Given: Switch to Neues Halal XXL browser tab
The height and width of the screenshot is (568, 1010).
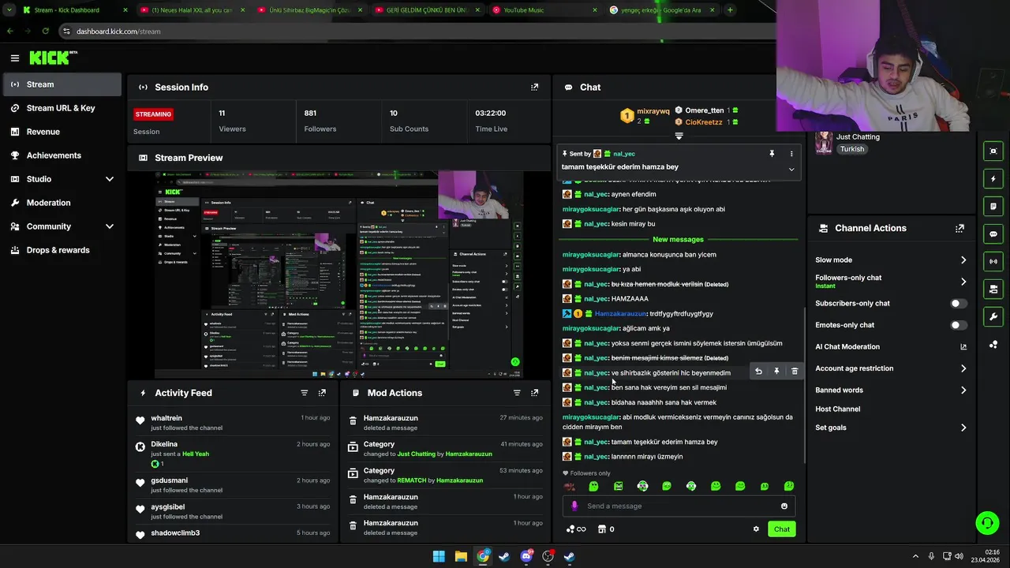Looking at the screenshot, I should click(x=192, y=10).
